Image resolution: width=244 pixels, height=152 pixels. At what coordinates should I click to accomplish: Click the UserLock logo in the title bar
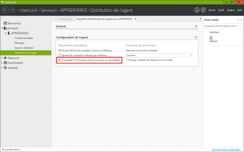pos(2,2)
